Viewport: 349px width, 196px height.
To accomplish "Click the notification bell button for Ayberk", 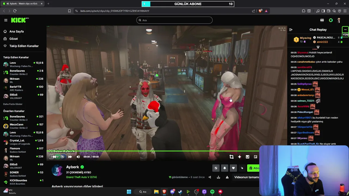I will [x=225, y=168].
